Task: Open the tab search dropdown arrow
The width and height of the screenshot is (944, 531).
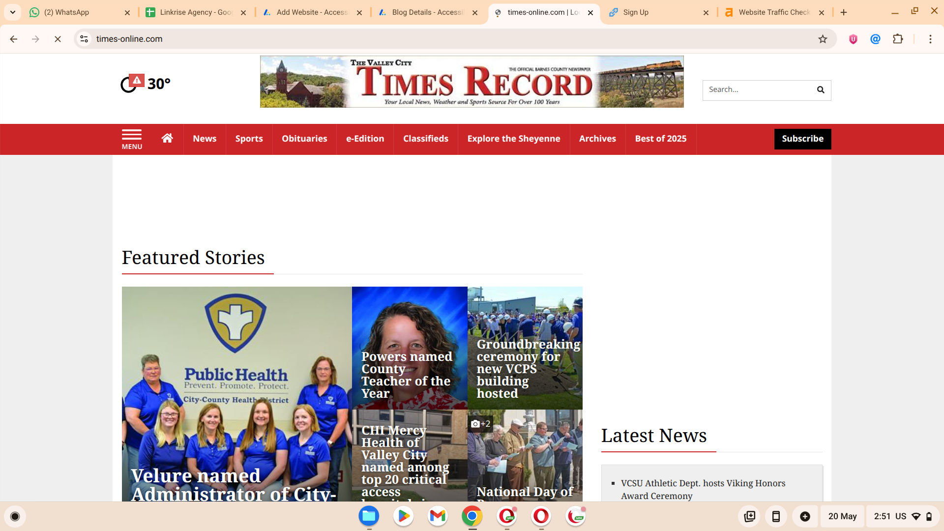Action: 13,12
